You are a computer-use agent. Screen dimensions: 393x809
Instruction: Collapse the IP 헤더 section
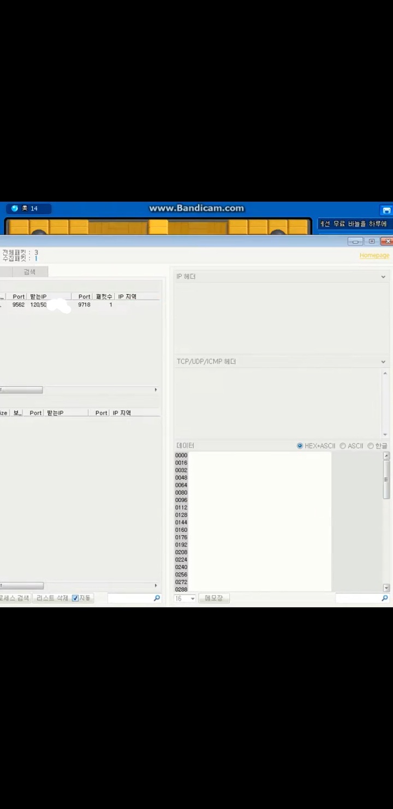pyautogui.click(x=383, y=277)
